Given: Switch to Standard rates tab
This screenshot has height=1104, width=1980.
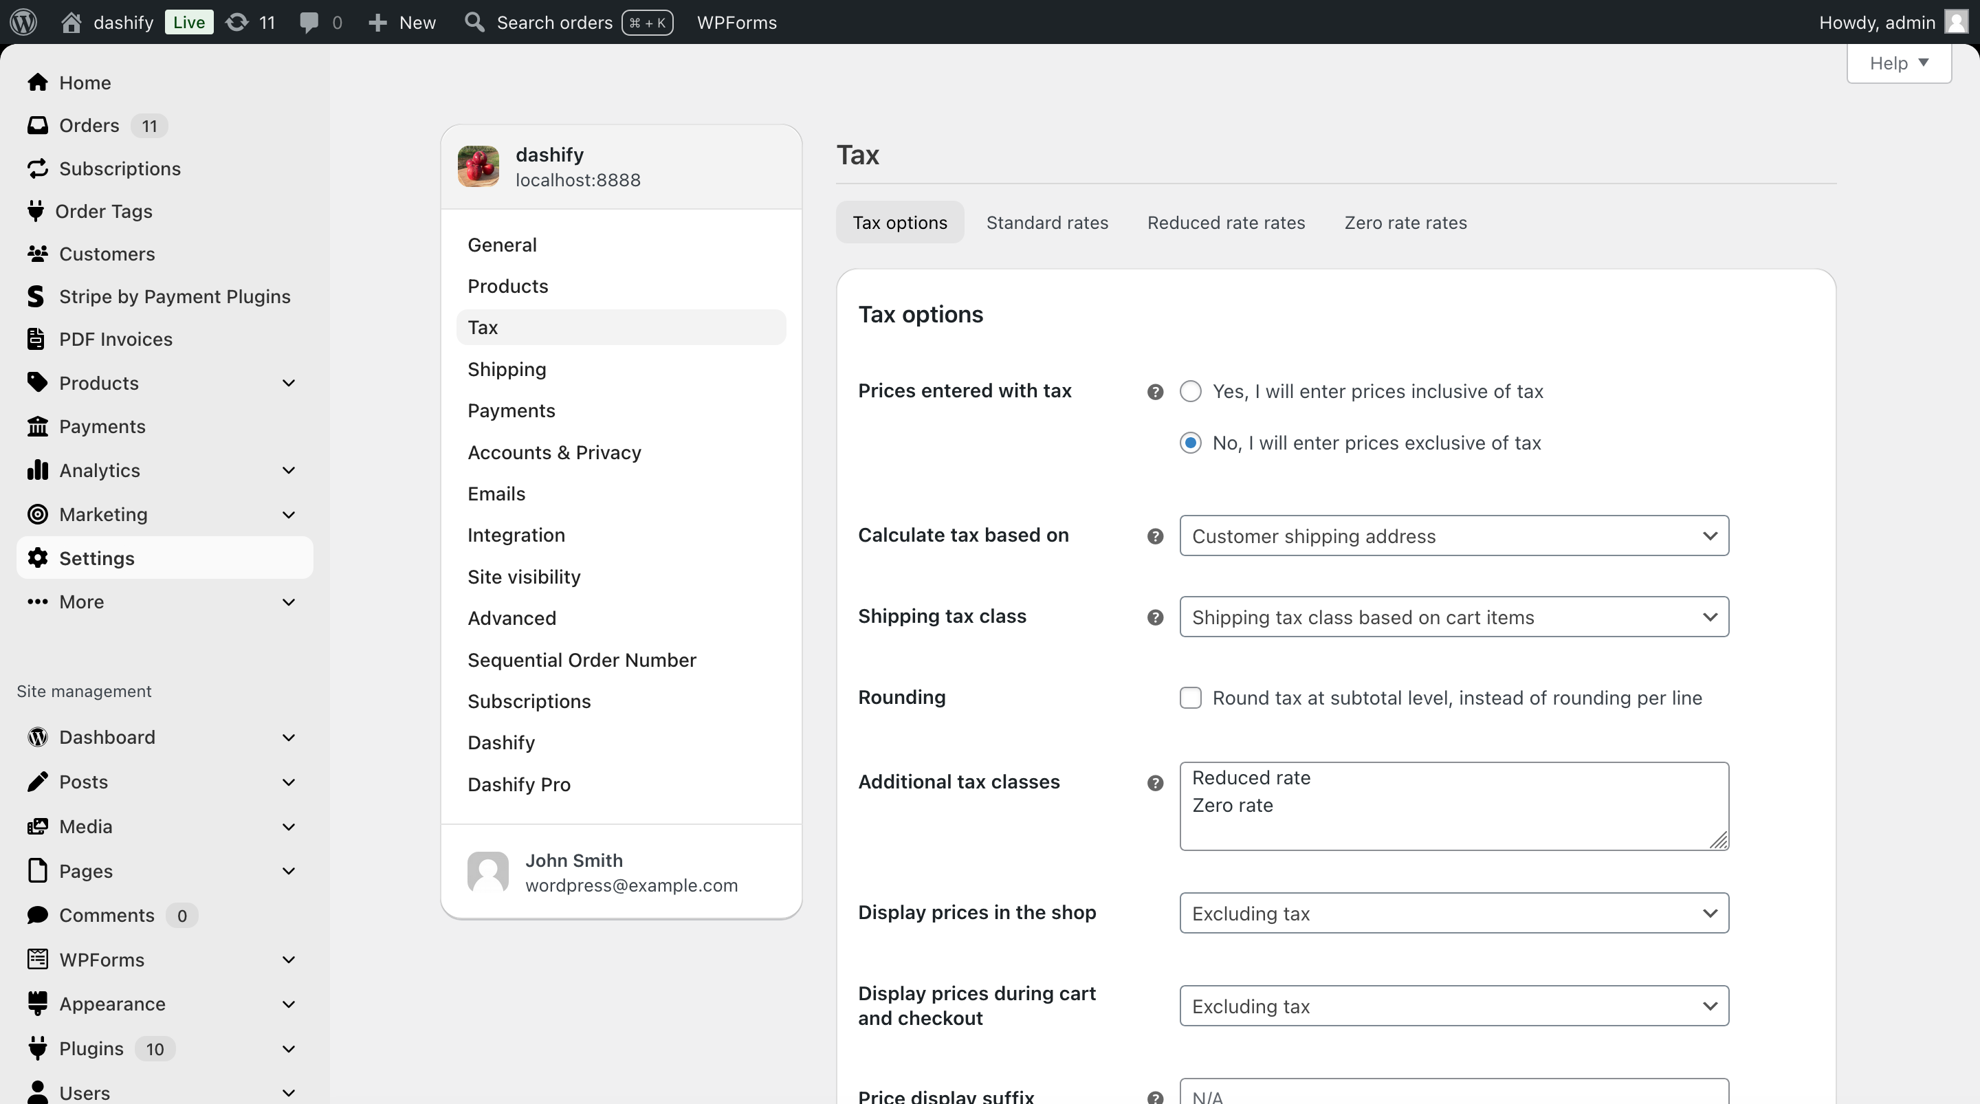Looking at the screenshot, I should pyautogui.click(x=1046, y=221).
